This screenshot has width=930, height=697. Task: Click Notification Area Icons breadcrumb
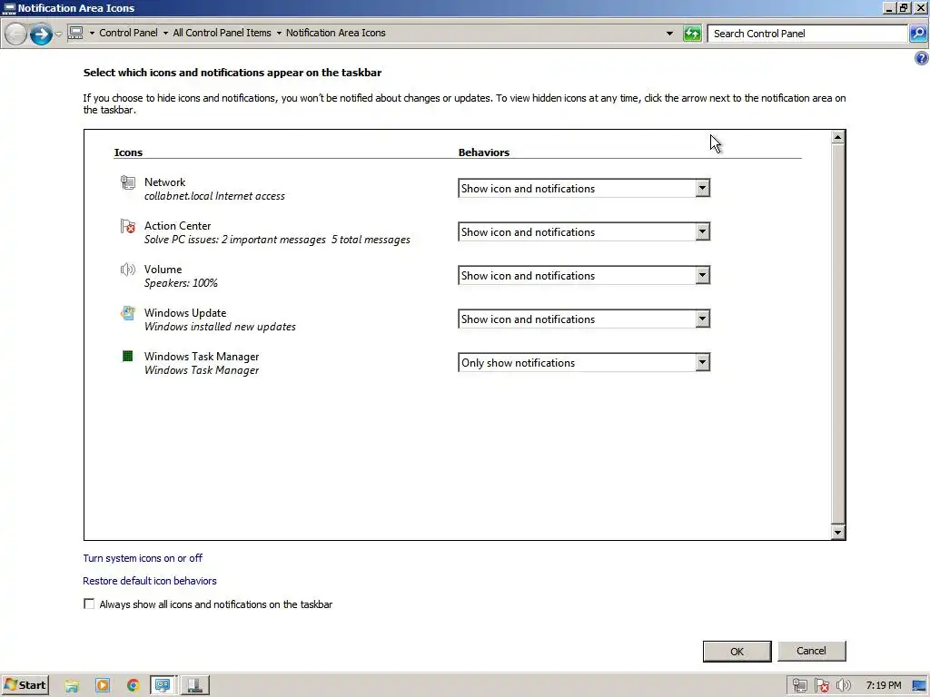[x=336, y=33]
